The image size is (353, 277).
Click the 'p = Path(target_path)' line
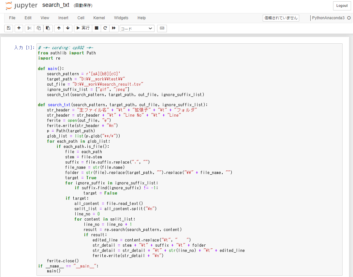point(71,131)
